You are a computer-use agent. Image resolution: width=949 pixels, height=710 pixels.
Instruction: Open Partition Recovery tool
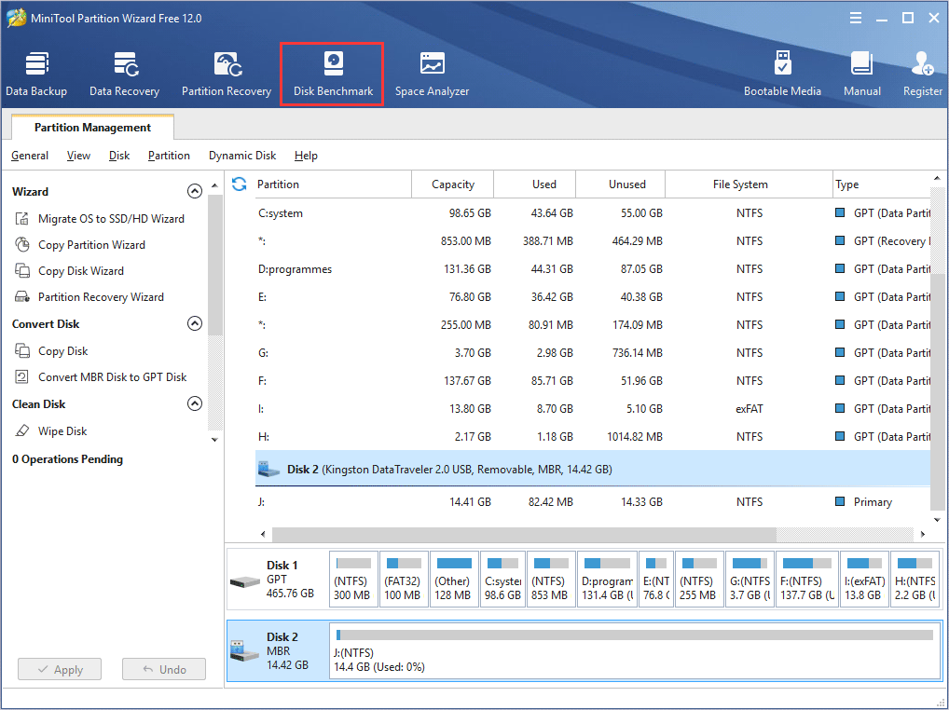(x=227, y=75)
